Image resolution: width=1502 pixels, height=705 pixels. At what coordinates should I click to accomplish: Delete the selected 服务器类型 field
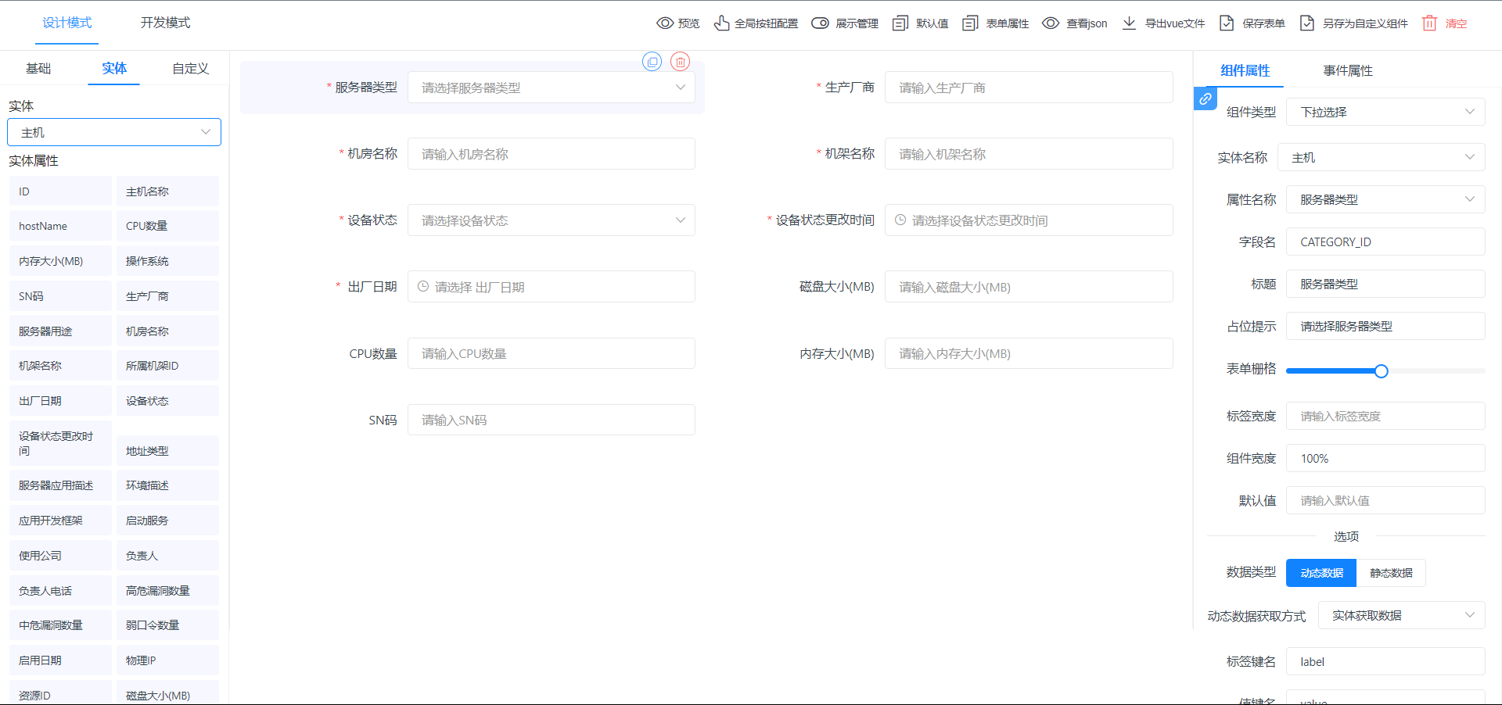pyautogui.click(x=681, y=62)
